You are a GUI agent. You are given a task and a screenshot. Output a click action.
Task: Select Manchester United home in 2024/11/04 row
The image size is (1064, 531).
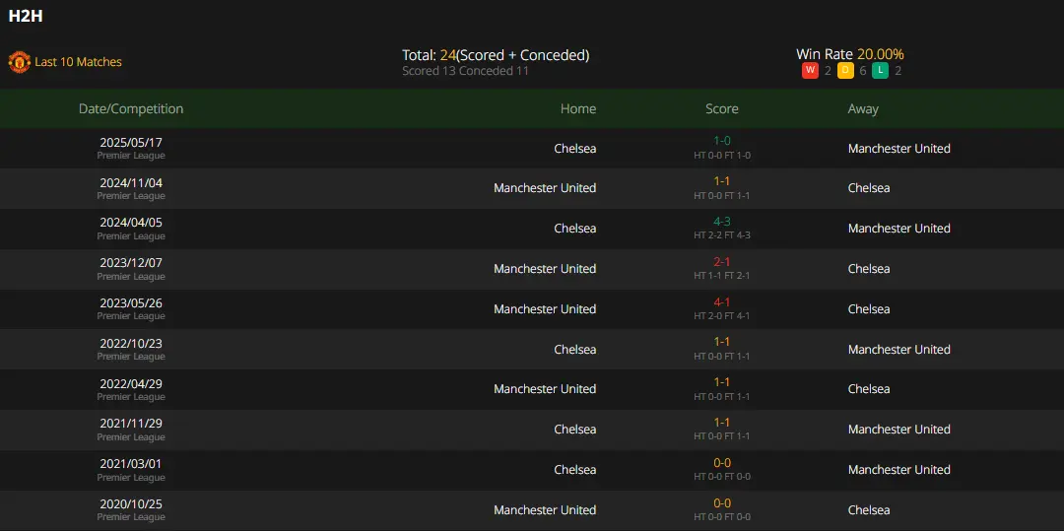tap(545, 188)
